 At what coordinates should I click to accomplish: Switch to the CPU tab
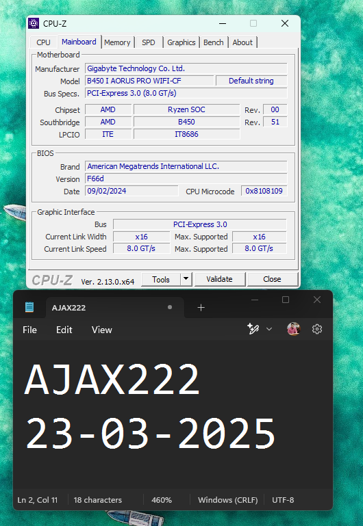point(43,42)
